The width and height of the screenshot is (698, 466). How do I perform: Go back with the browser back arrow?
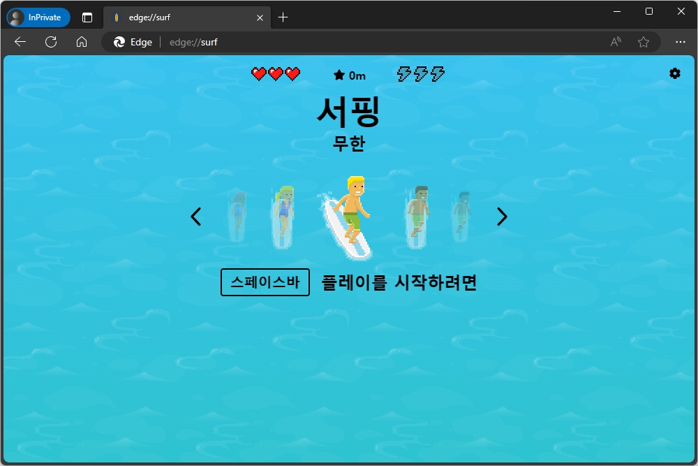click(x=20, y=42)
